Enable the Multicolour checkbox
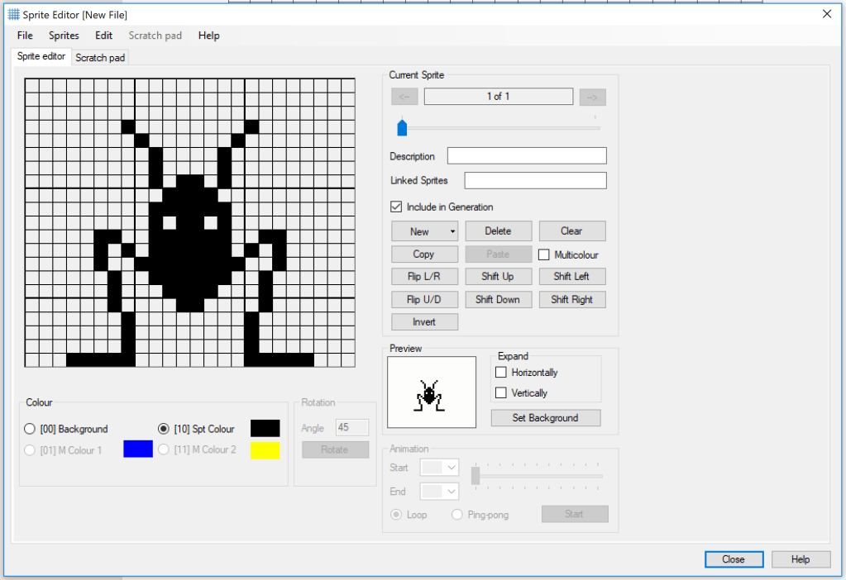Viewport: 846px width, 580px height. (x=544, y=254)
